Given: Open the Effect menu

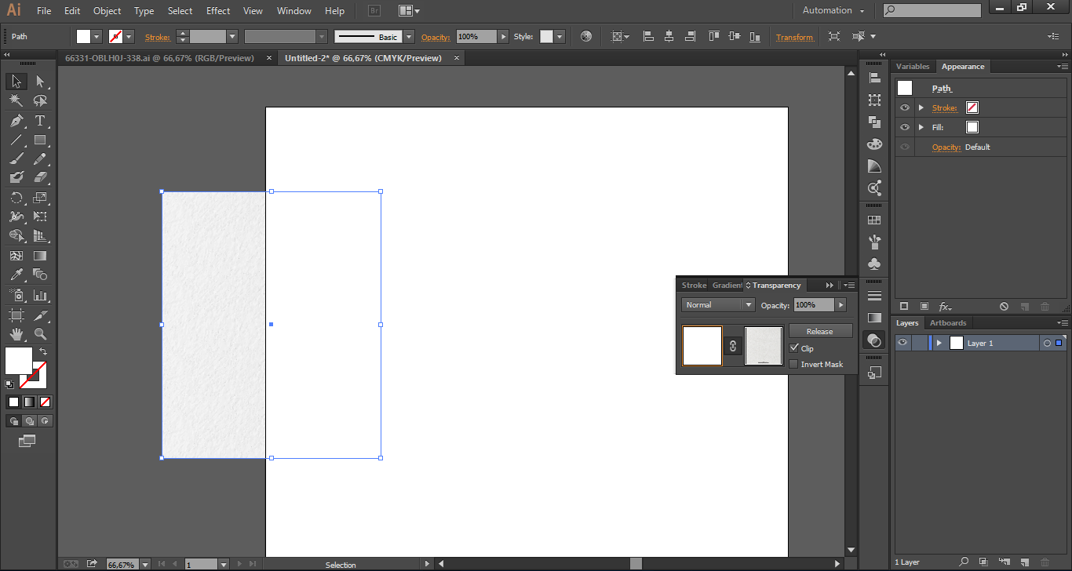Looking at the screenshot, I should pos(218,11).
